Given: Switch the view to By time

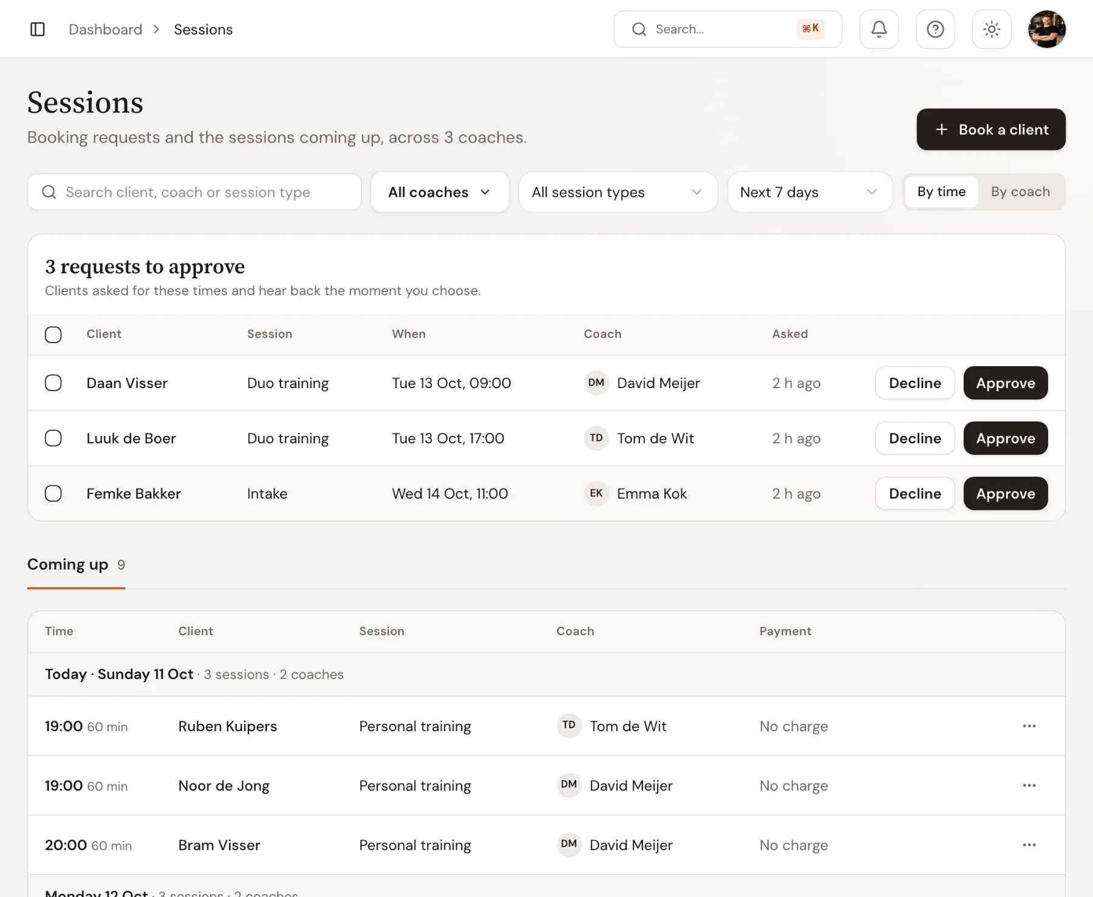Looking at the screenshot, I should [x=941, y=192].
